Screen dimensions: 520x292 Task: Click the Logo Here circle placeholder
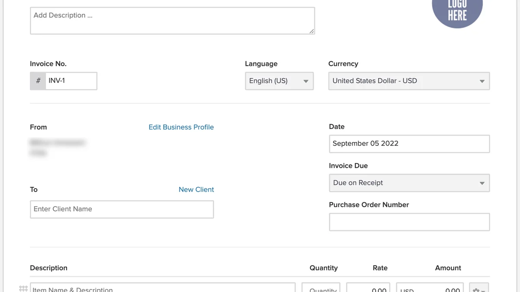click(x=457, y=10)
